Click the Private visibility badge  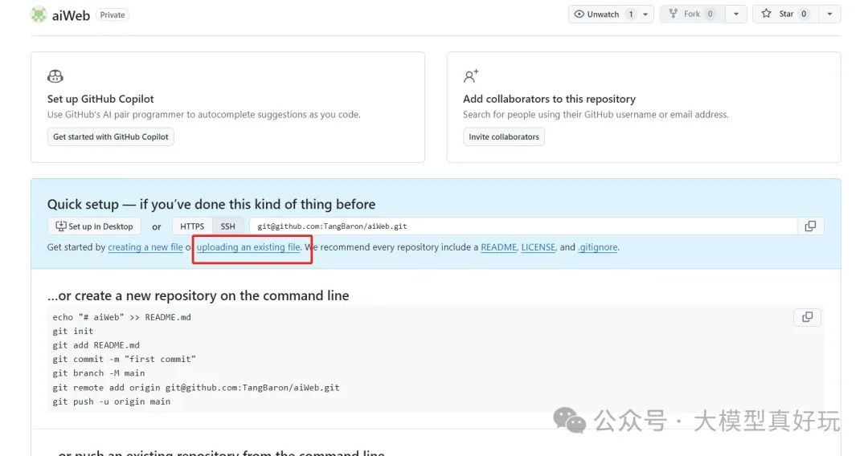tap(113, 15)
